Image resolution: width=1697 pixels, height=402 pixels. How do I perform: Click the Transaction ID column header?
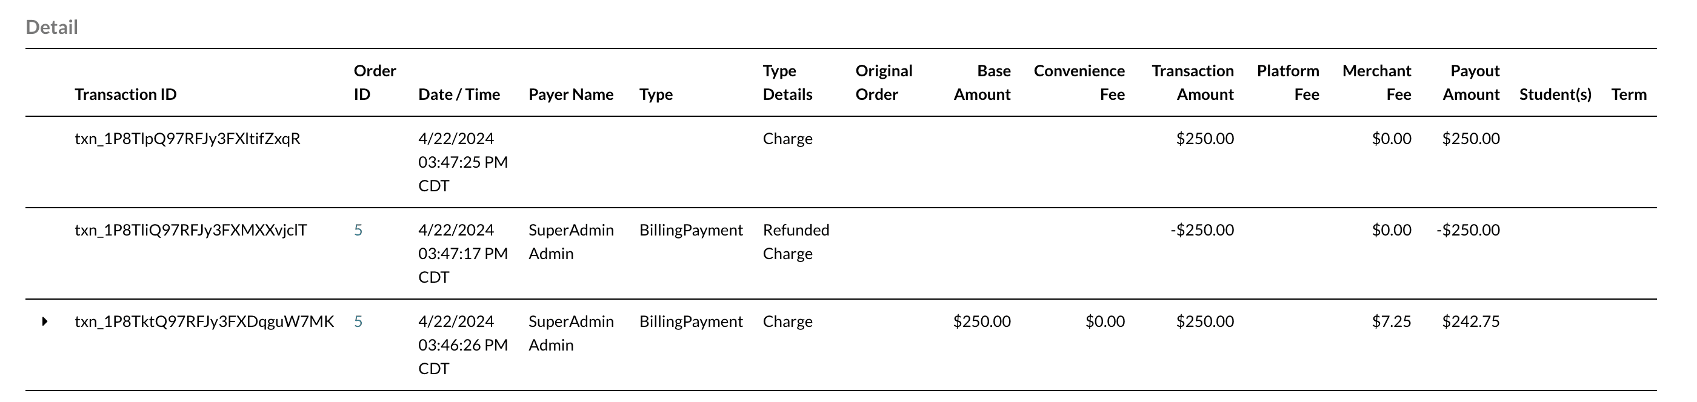(125, 94)
